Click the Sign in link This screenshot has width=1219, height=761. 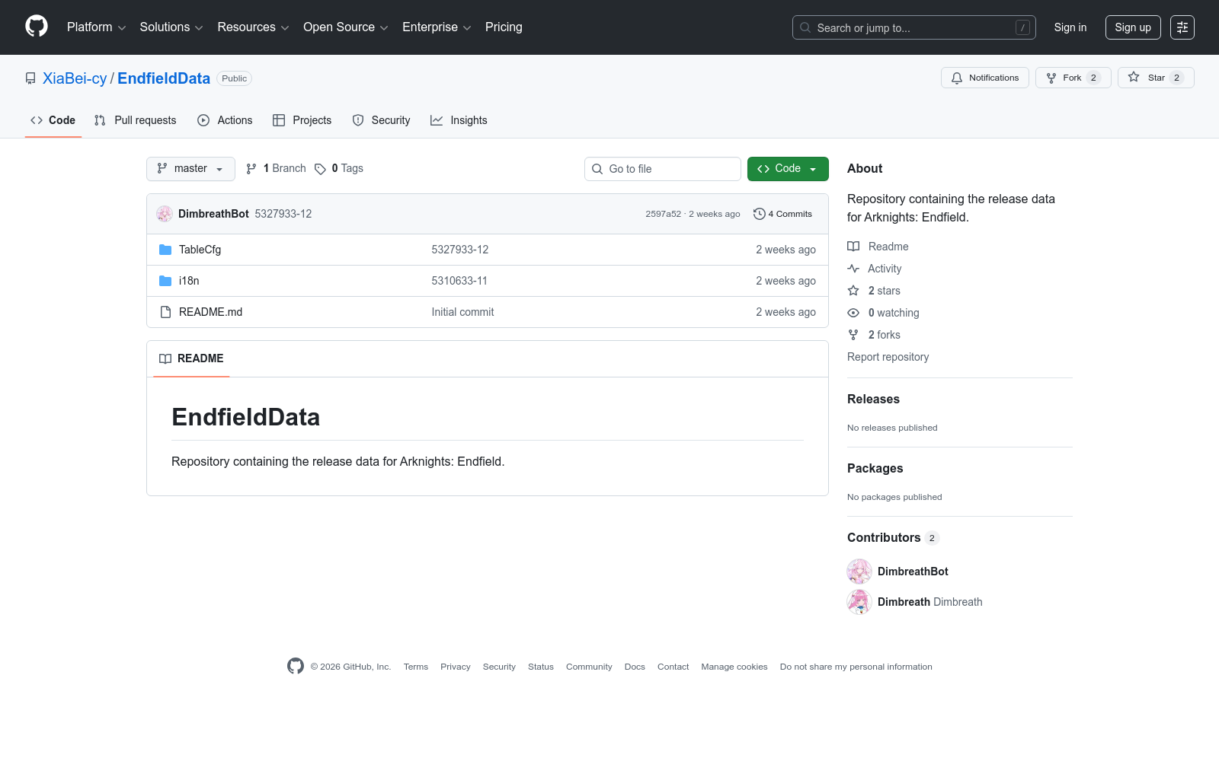click(x=1070, y=27)
